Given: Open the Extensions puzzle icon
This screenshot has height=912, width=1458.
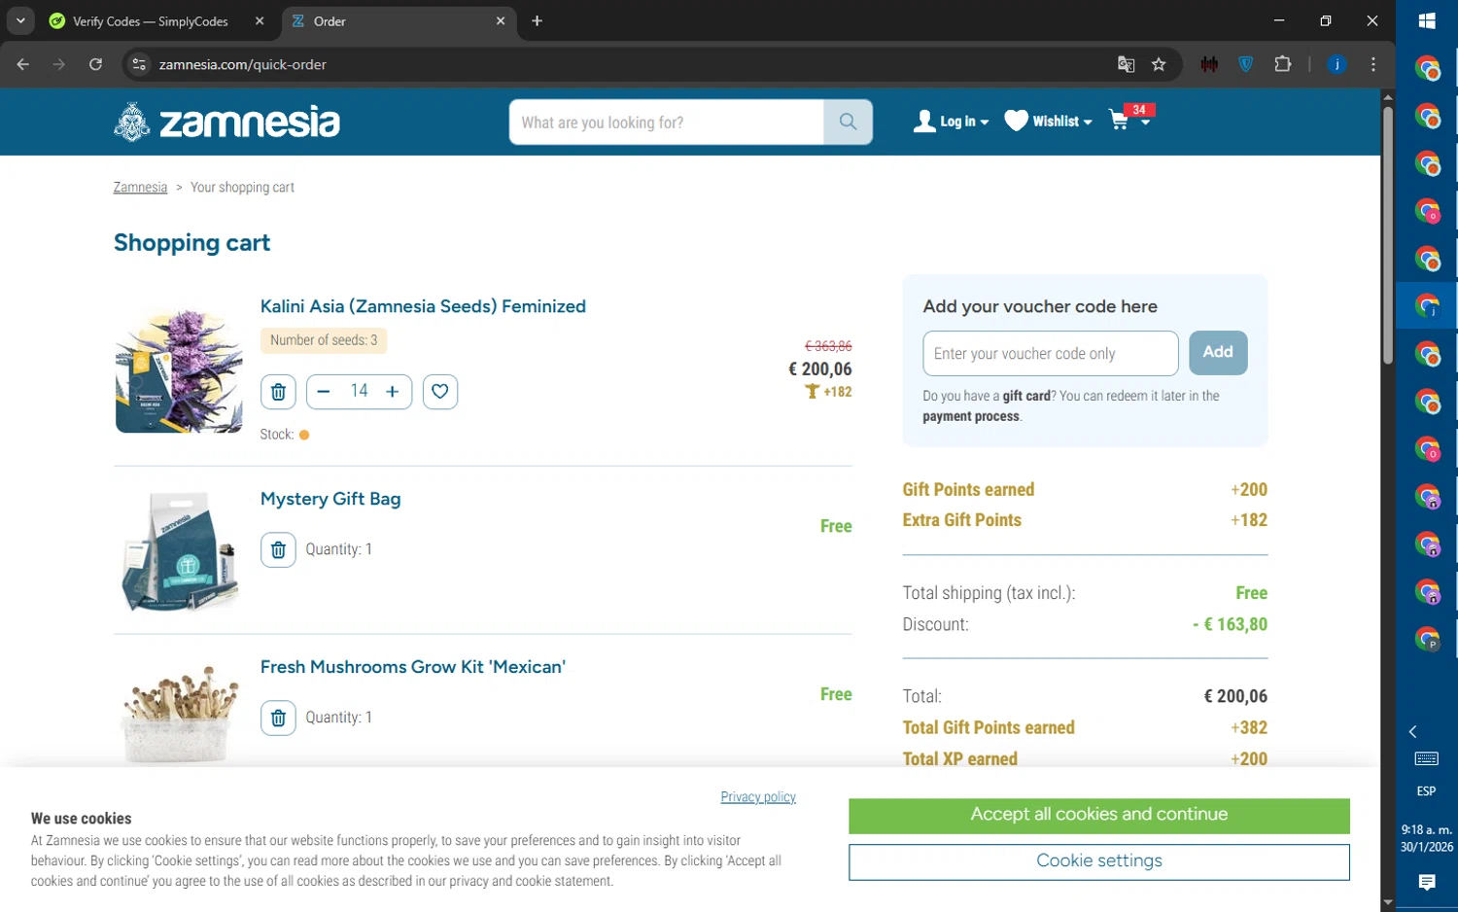Looking at the screenshot, I should 1283,64.
